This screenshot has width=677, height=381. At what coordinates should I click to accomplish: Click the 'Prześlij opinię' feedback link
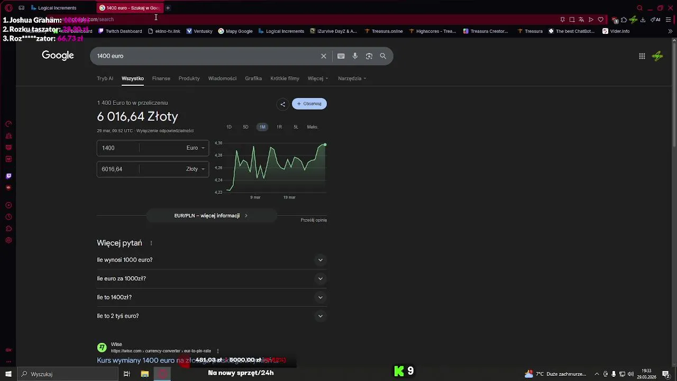(314, 220)
